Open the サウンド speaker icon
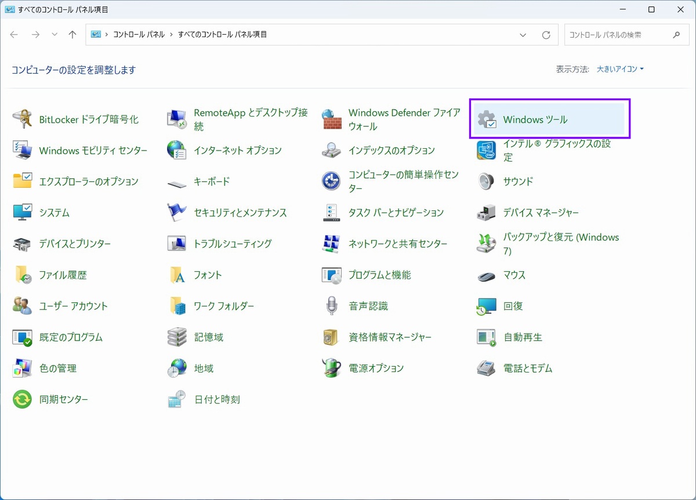Screen dimensions: 696x500 (x=487, y=181)
